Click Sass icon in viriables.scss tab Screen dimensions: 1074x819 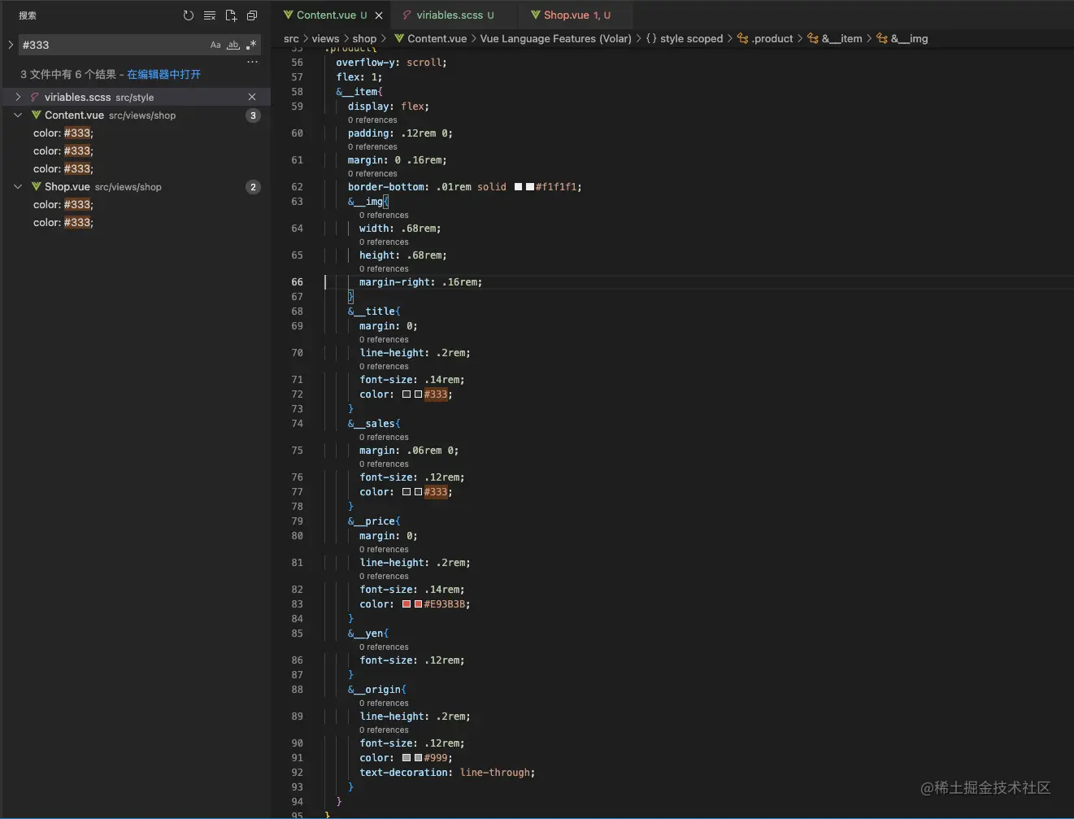[407, 15]
